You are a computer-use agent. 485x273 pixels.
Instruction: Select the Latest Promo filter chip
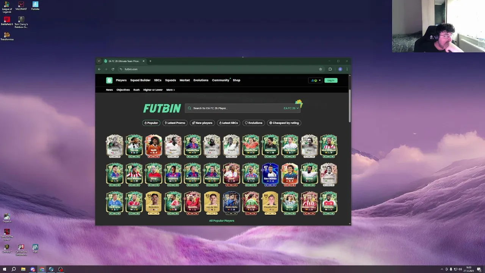175,123
